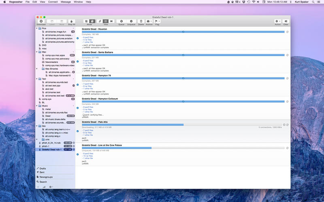The image size is (324, 202).
Task: Open the '7 par2 files' link under Palo Alto
Action: point(88,130)
